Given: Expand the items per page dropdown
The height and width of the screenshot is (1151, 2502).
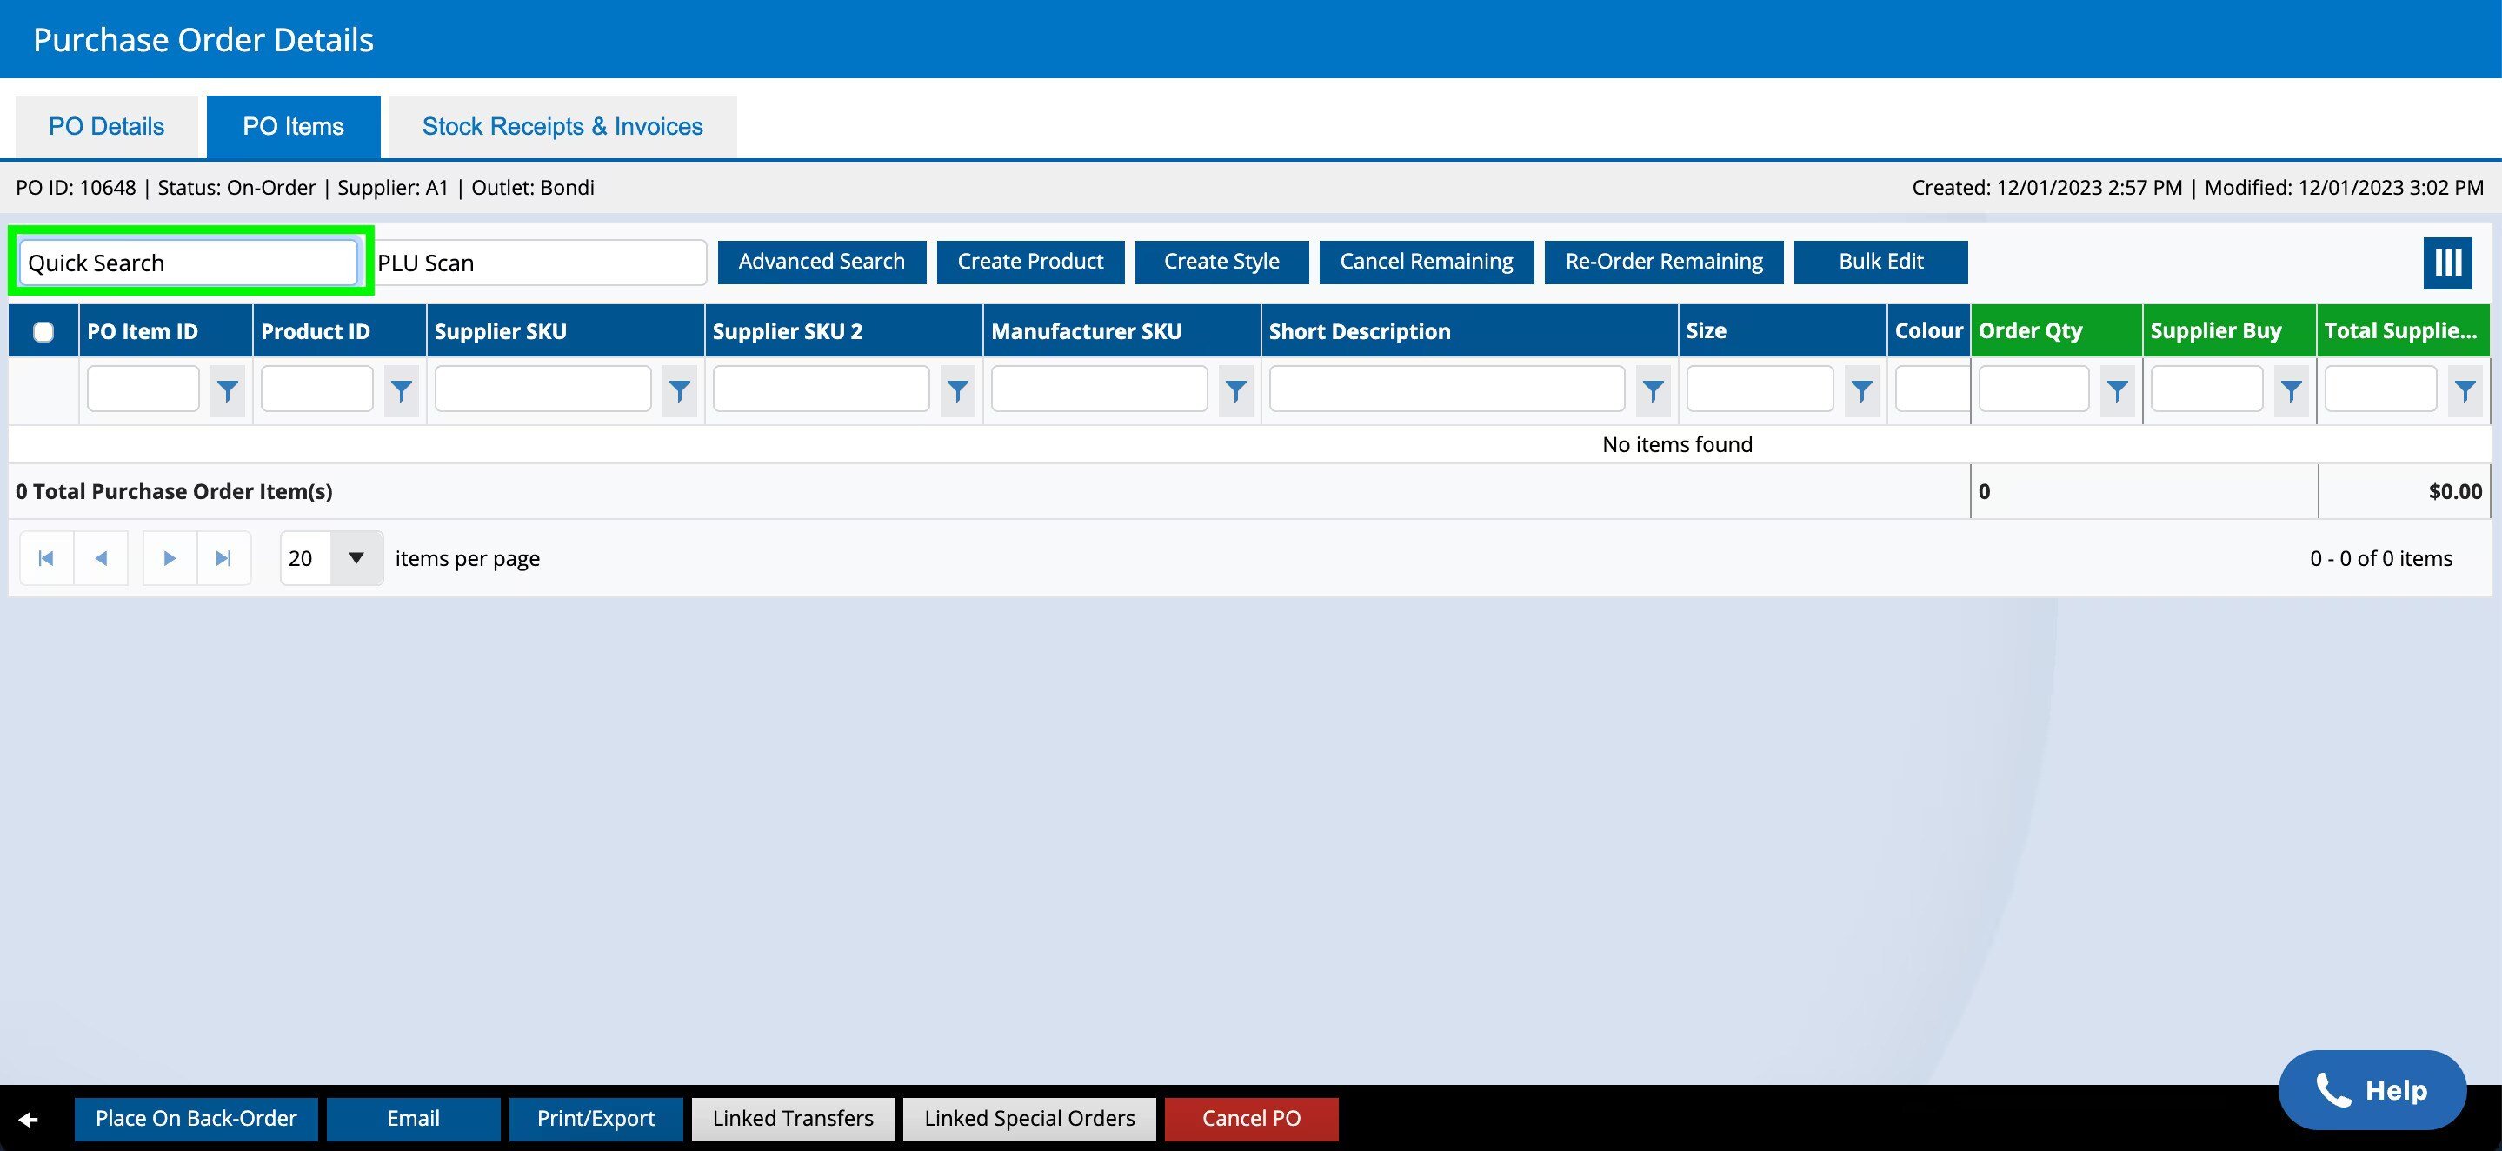Looking at the screenshot, I should tap(356, 558).
